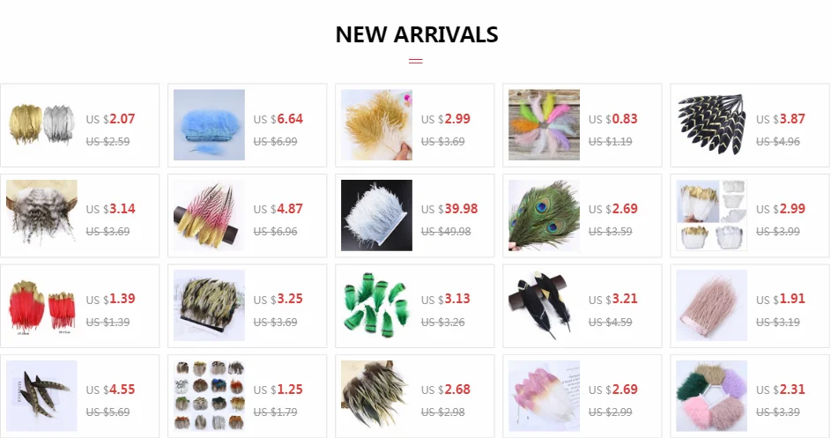
Task: Open the green spotted feathers product
Action: pos(376,306)
